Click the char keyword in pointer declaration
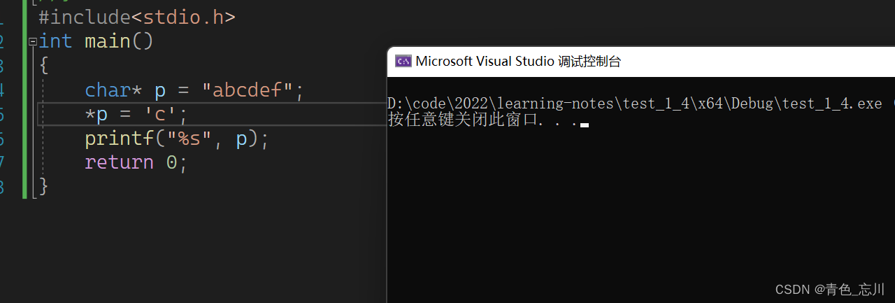Image resolution: width=895 pixels, height=303 pixels. (108, 90)
